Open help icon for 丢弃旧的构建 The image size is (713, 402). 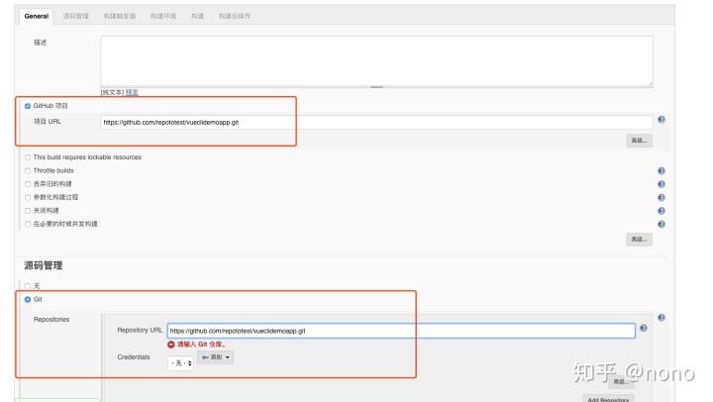coord(662,184)
